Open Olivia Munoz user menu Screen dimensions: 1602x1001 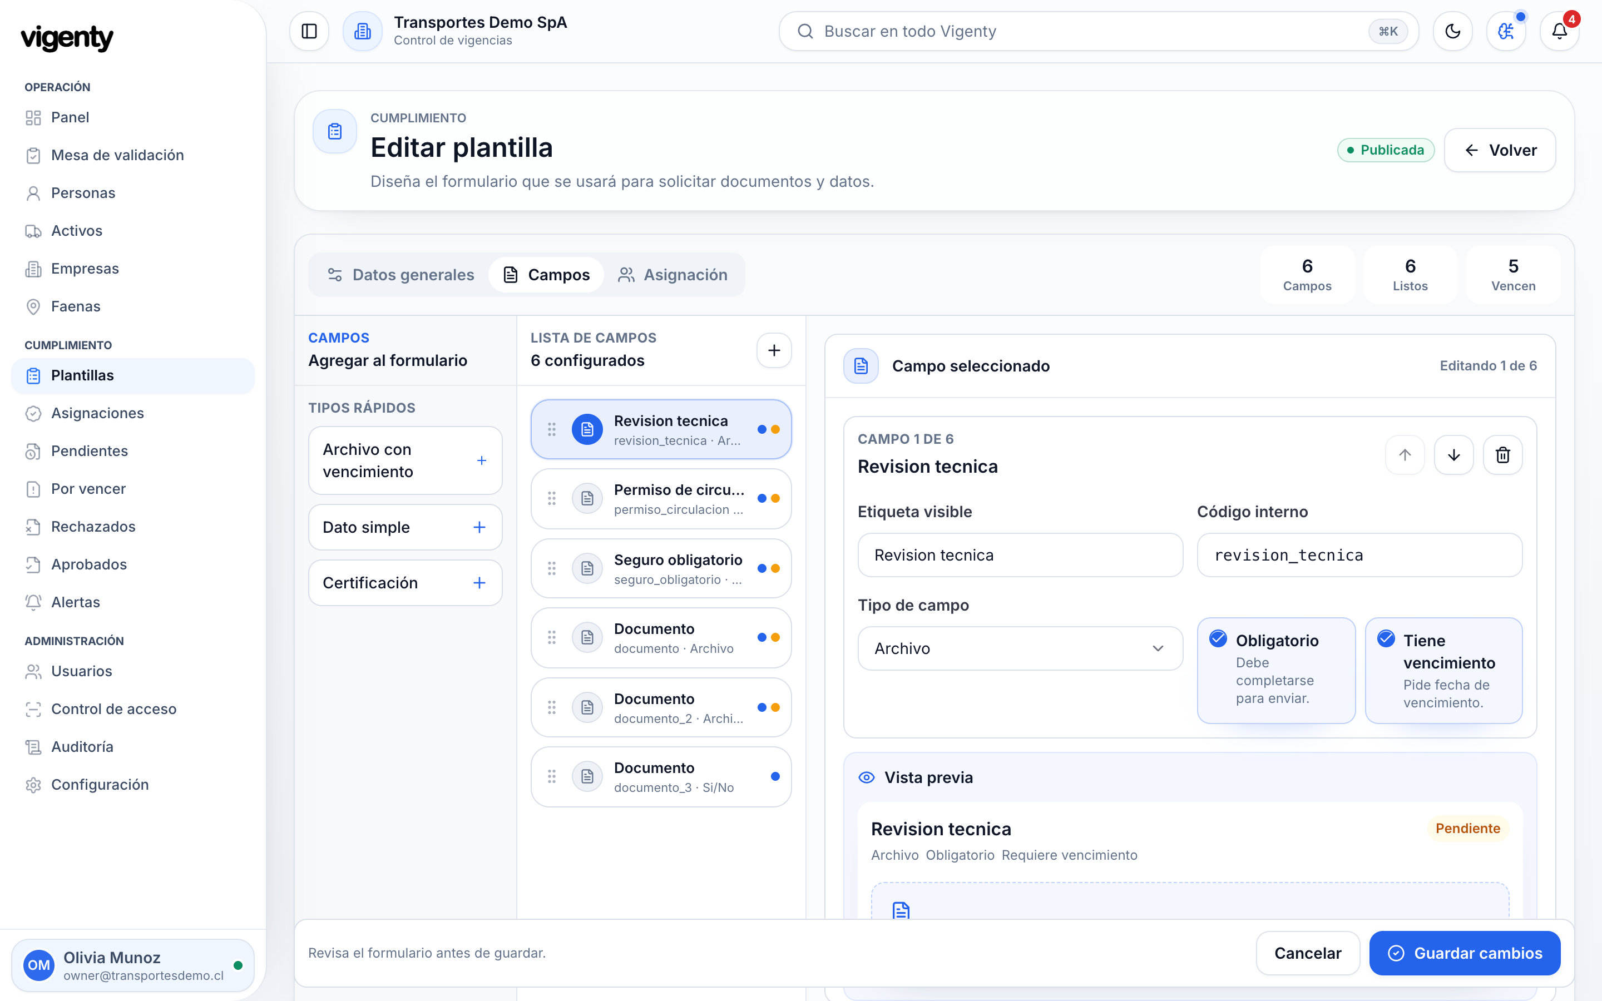coord(133,965)
